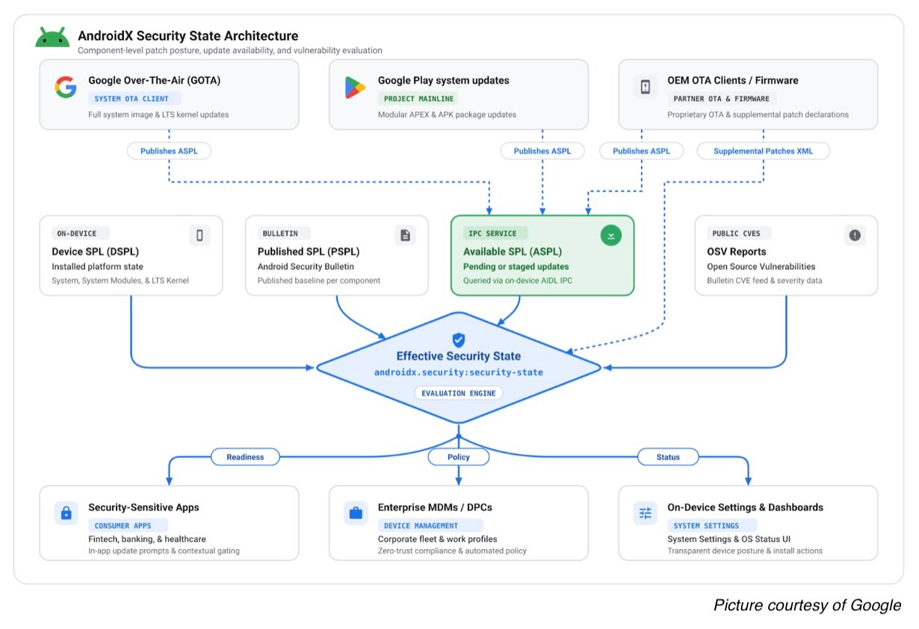
Task: Click the sliders icon for On-Device Settings
Action: point(645,513)
